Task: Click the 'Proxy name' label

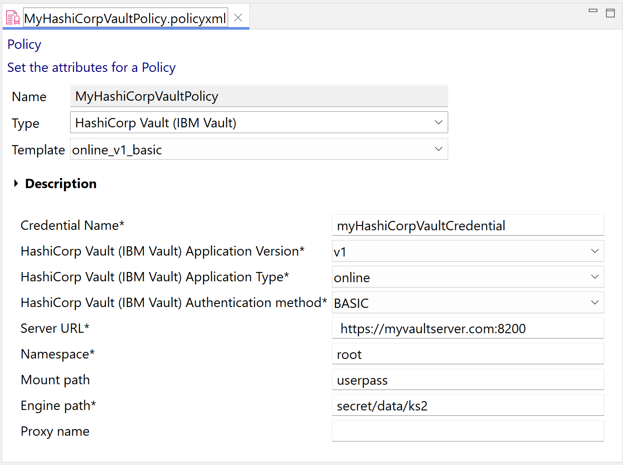Action: tap(55, 431)
